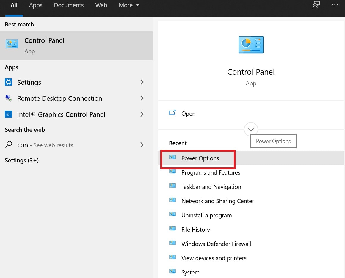
Task: Click the Control Panel title in preview
Action: tap(251, 72)
